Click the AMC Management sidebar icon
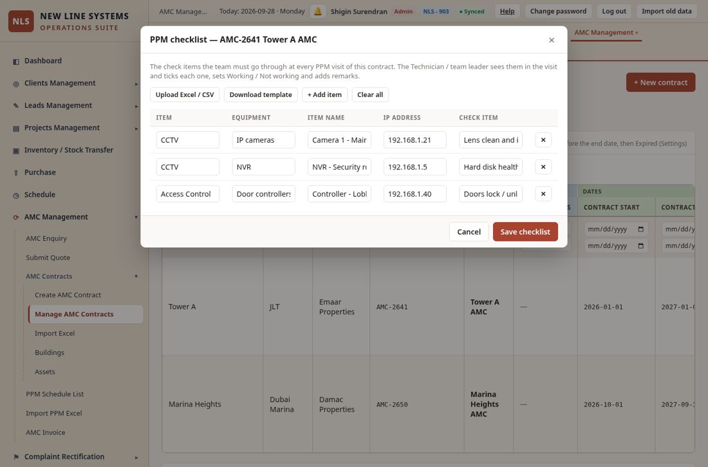The height and width of the screenshot is (467, 708). point(16,217)
